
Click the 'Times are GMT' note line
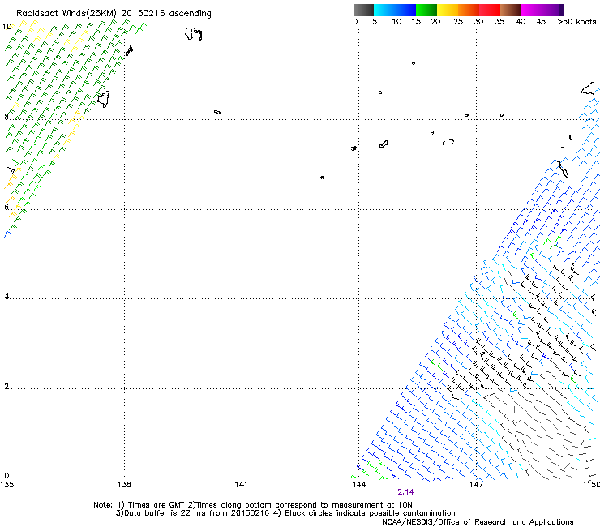coord(253,505)
